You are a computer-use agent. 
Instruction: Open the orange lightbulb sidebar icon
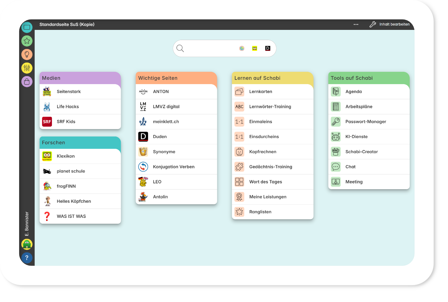[x=27, y=54]
